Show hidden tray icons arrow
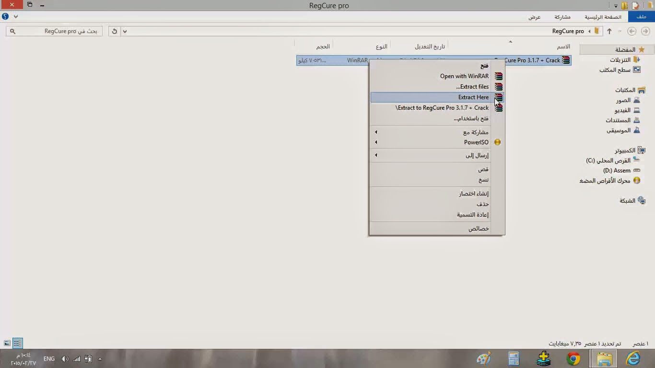655x368 pixels. [100, 358]
